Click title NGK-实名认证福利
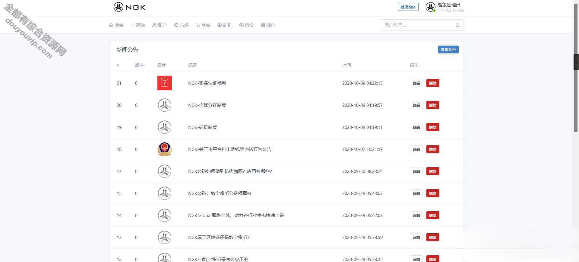The height and width of the screenshot is (262, 579). (207, 83)
